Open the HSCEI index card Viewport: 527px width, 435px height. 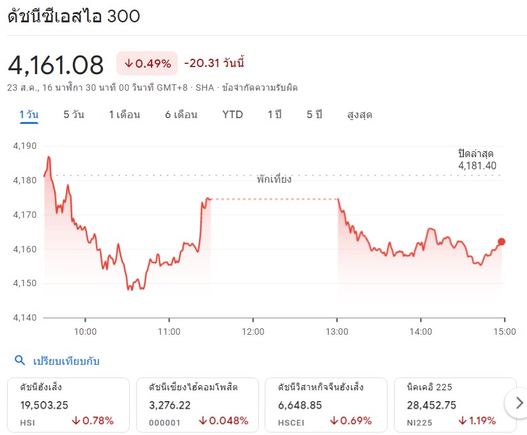[326, 404]
